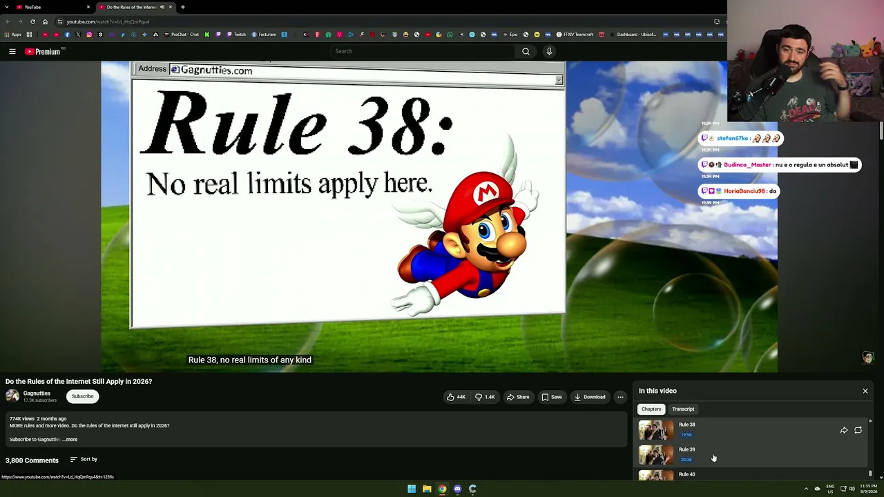Viewport: 884px width, 497px height.
Task: Click the video player frame
Action: click(439, 217)
